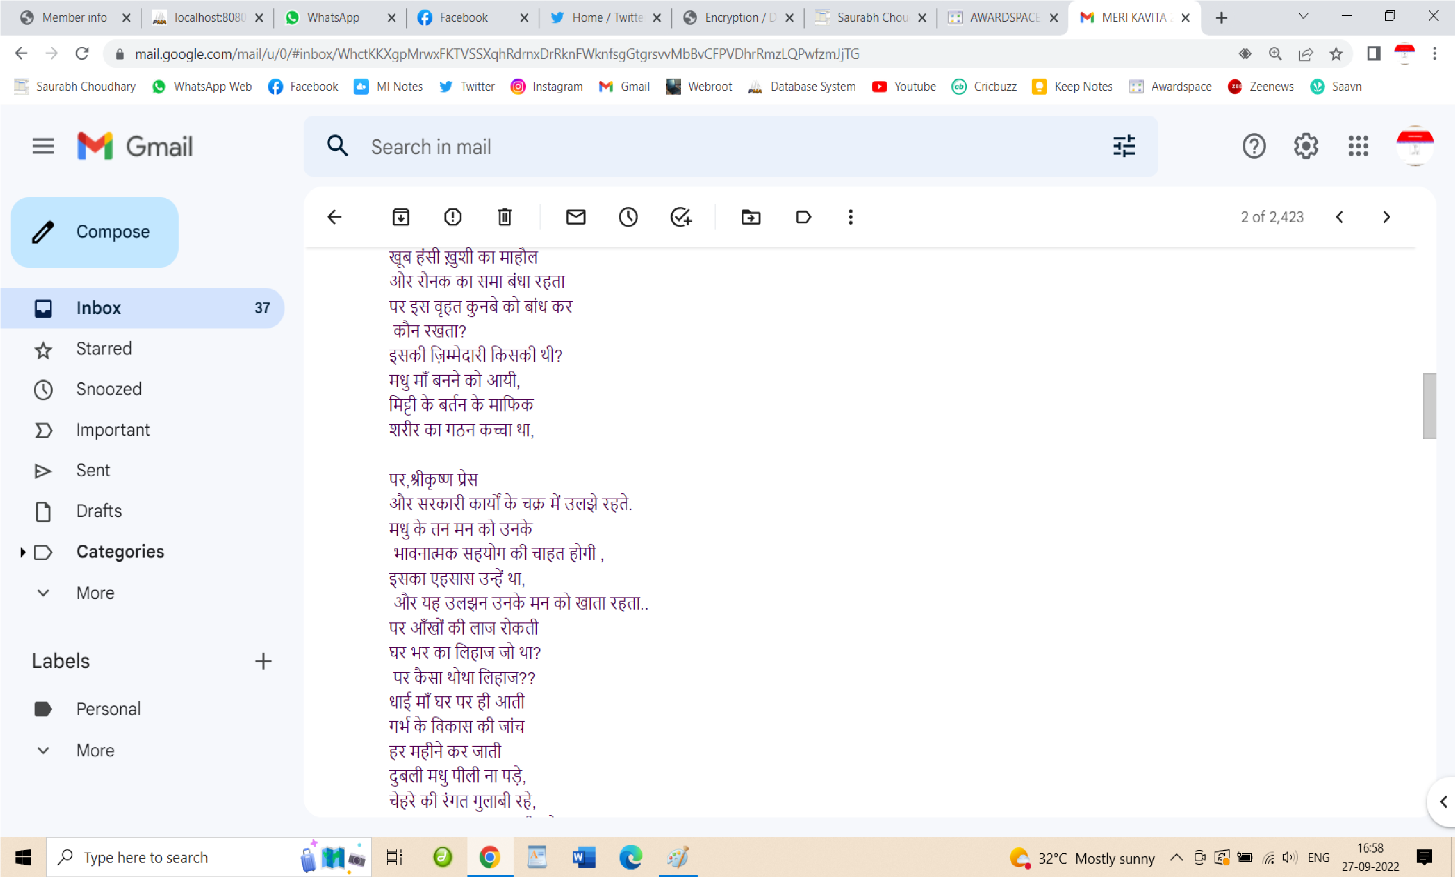Image resolution: width=1455 pixels, height=877 pixels.
Task: Archive this email with the archive icon
Action: pyautogui.click(x=400, y=217)
